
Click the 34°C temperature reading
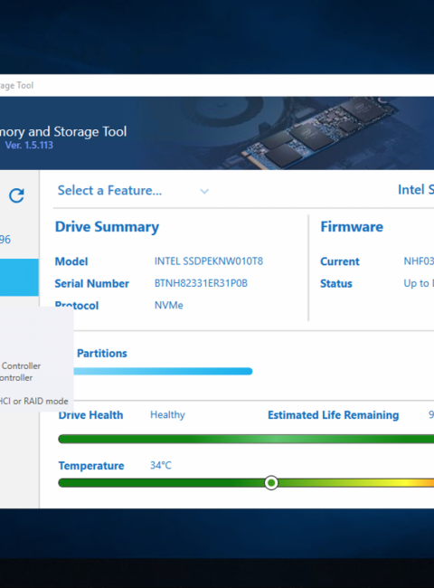tap(161, 465)
